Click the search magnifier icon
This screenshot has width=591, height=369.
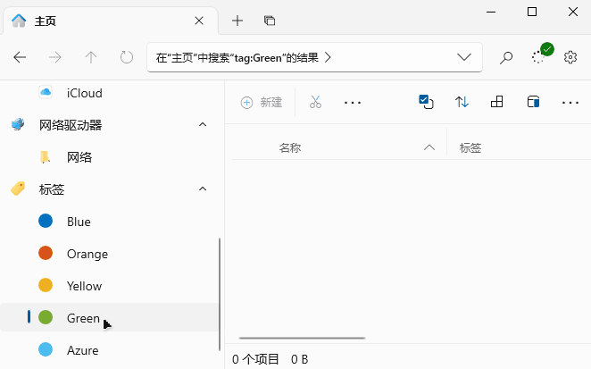(x=506, y=57)
